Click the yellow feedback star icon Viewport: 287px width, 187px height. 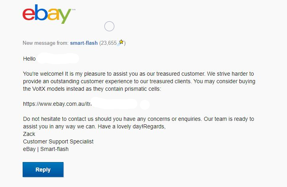point(121,42)
